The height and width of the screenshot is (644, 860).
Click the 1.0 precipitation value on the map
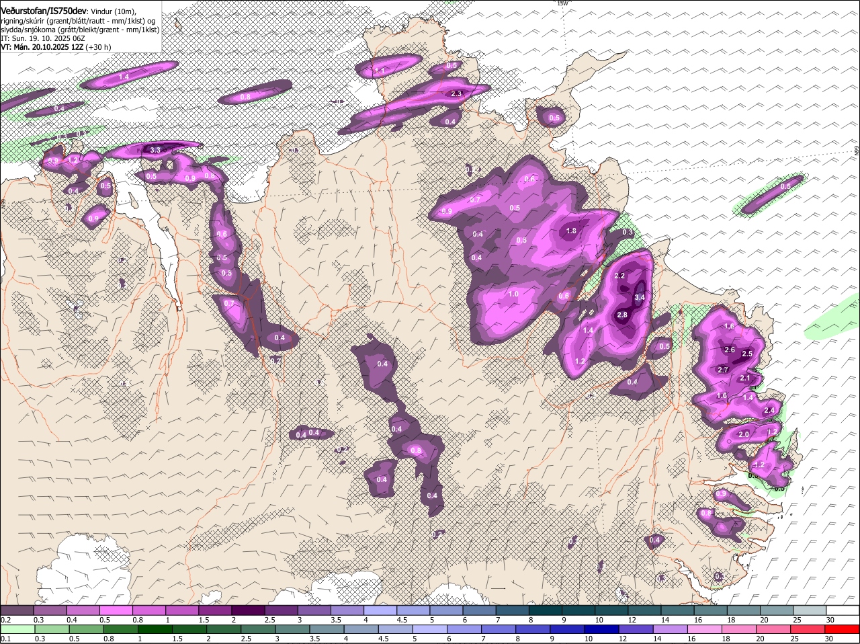(513, 294)
